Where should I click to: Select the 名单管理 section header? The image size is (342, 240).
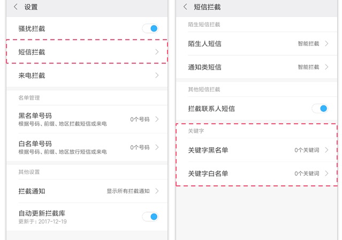tap(29, 97)
